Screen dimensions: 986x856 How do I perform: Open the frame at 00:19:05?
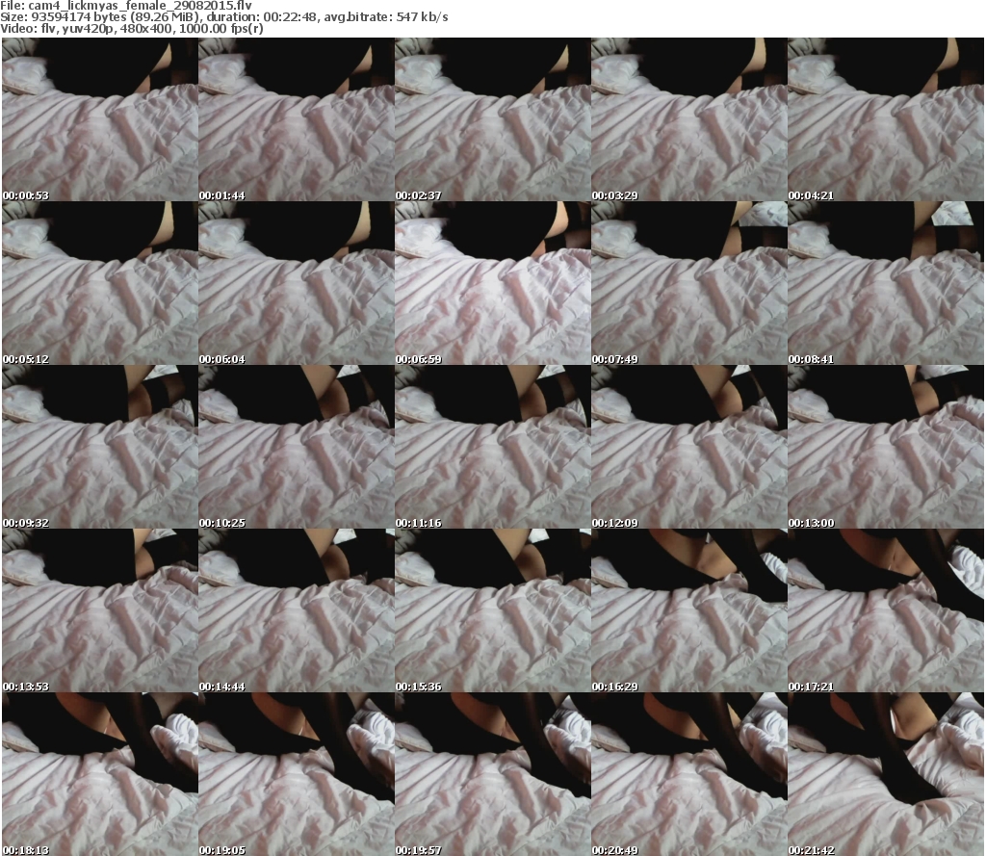297,774
